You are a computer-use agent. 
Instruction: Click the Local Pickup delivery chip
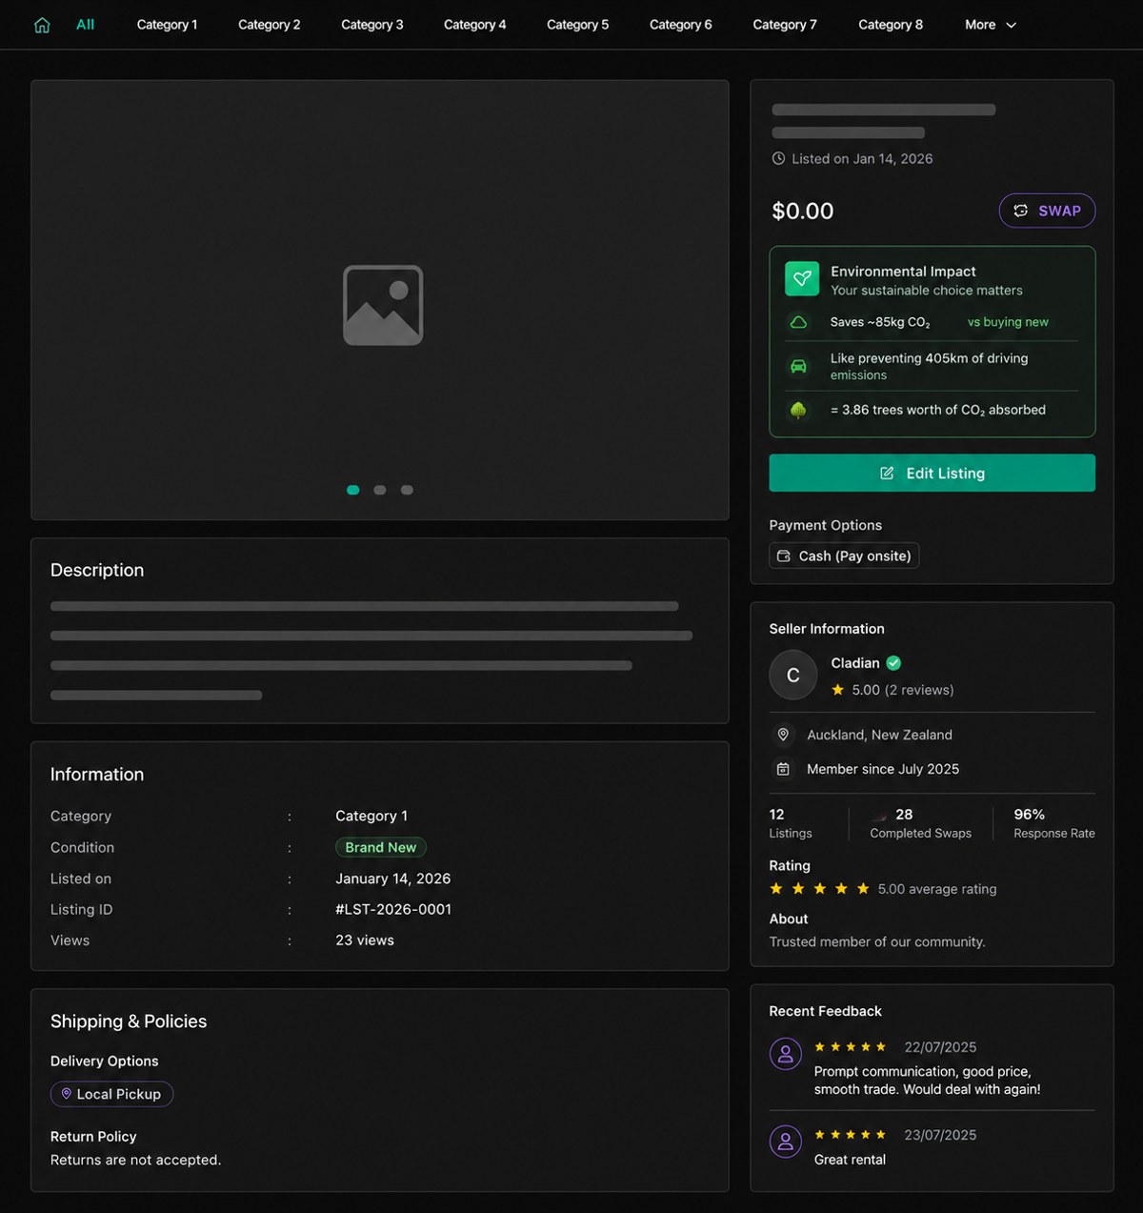(111, 1094)
